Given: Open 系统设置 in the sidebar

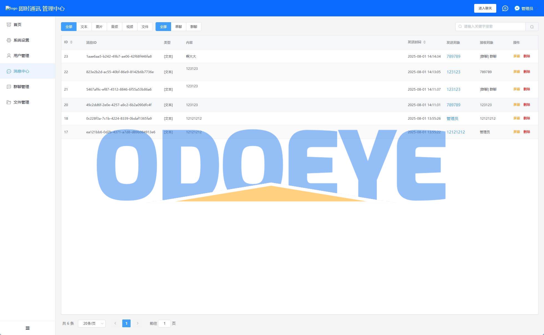Looking at the screenshot, I should [21, 40].
